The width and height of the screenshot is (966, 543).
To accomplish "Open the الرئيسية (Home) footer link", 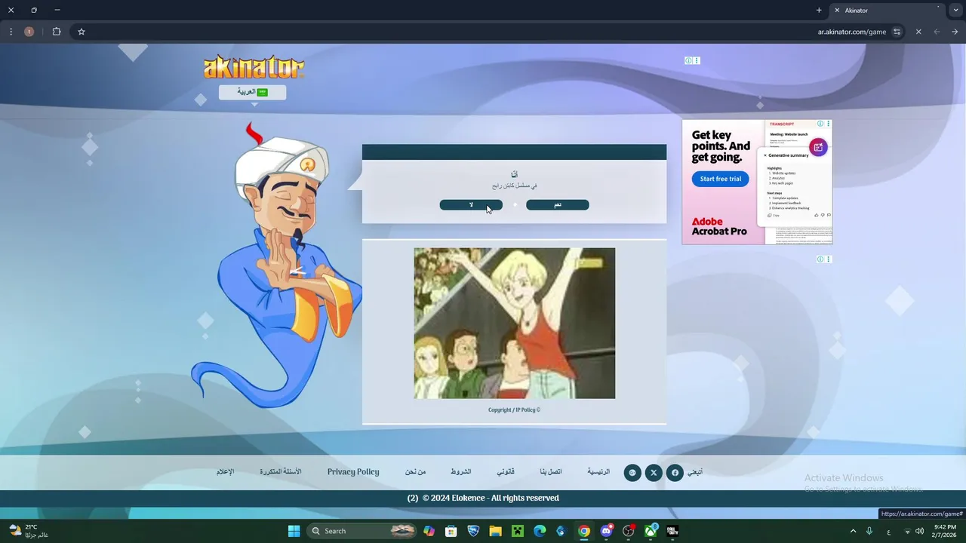I will (598, 471).
